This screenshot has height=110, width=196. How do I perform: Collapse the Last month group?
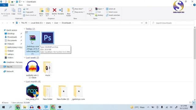pos(24,82)
